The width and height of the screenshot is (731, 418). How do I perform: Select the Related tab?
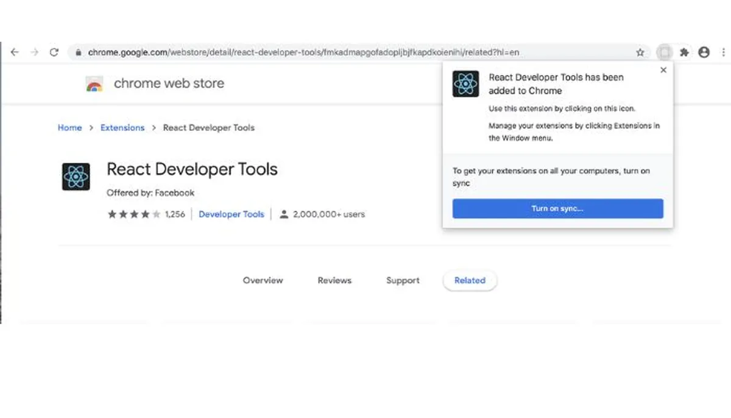(x=470, y=280)
